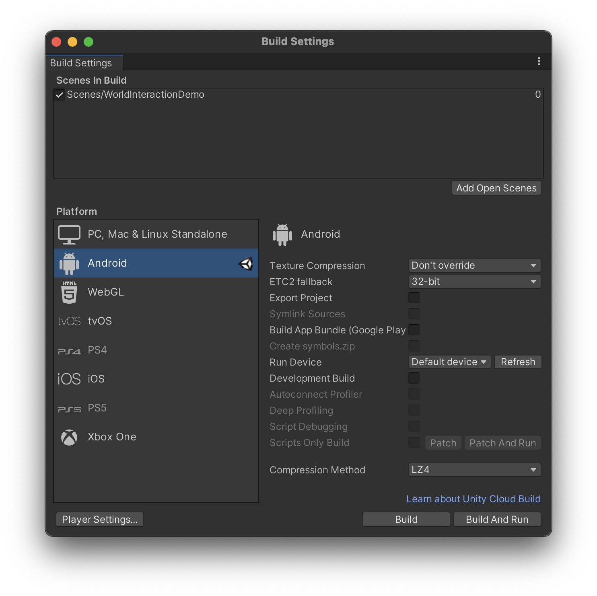Click the Android robot icon in platform list
Image resolution: width=597 pixels, height=596 pixels.
pyautogui.click(x=69, y=263)
